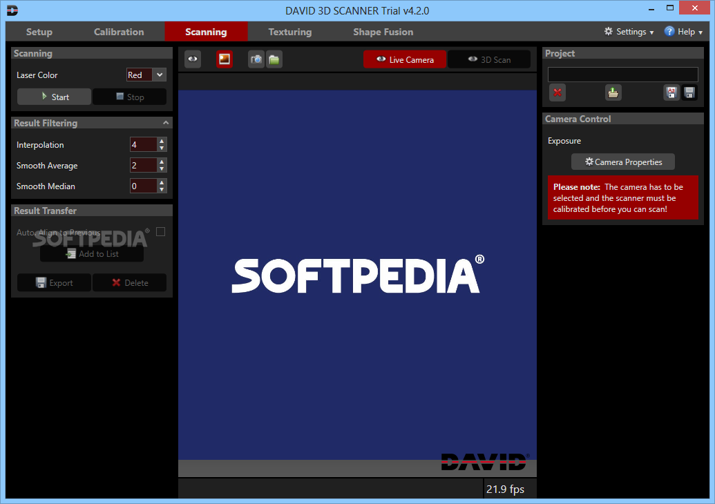The image size is (715, 504).
Task: Click the Result Transfer panel header
Action: click(92, 211)
